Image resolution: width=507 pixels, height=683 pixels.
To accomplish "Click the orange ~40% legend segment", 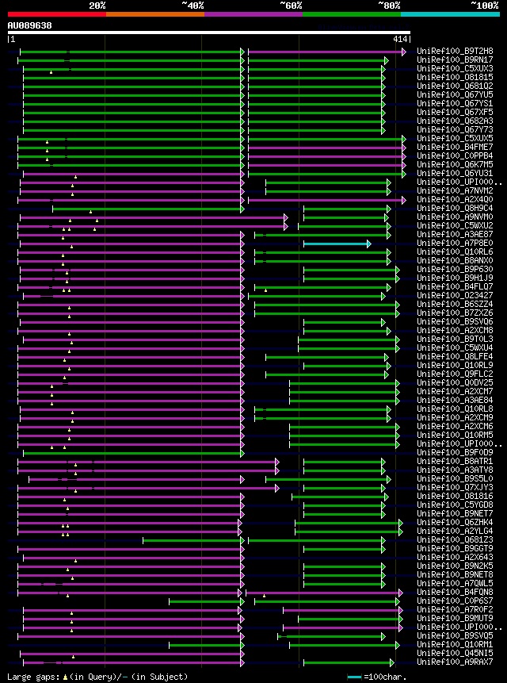I will coord(155,14).
